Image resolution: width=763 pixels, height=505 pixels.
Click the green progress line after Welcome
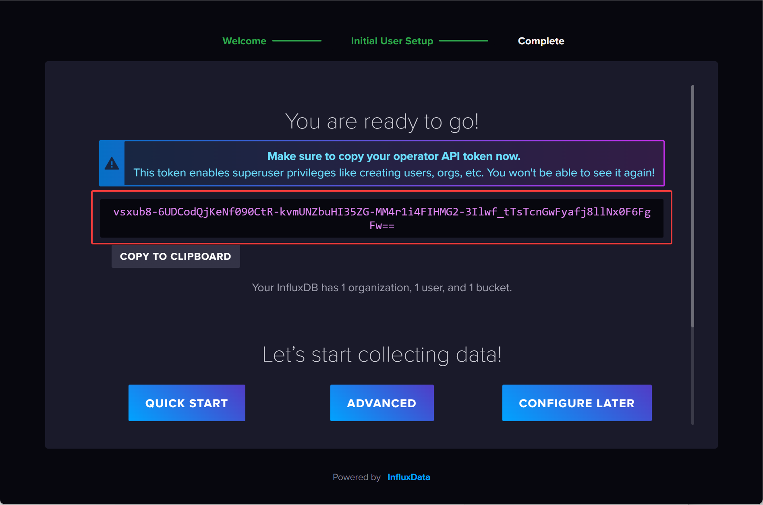pyautogui.click(x=296, y=41)
